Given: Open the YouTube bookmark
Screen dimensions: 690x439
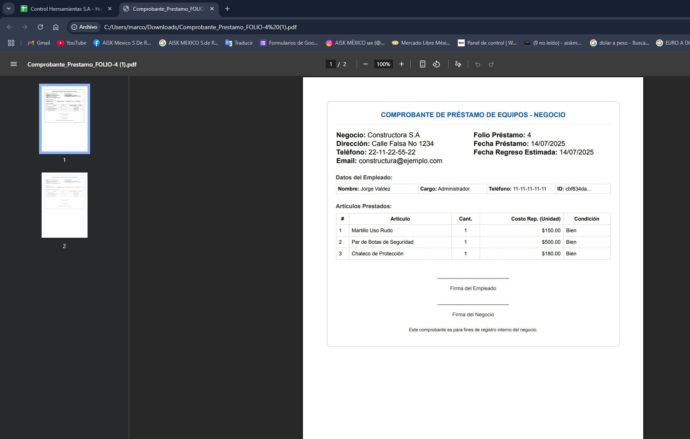Looking at the screenshot, I should [72, 43].
